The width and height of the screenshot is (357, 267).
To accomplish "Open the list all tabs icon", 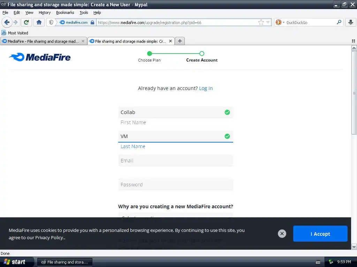I will click(354, 41).
